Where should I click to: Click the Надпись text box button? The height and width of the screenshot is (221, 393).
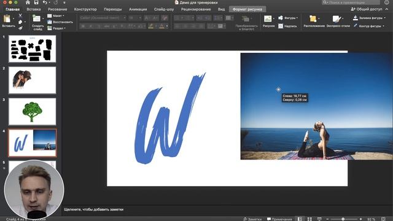point(287,26)
